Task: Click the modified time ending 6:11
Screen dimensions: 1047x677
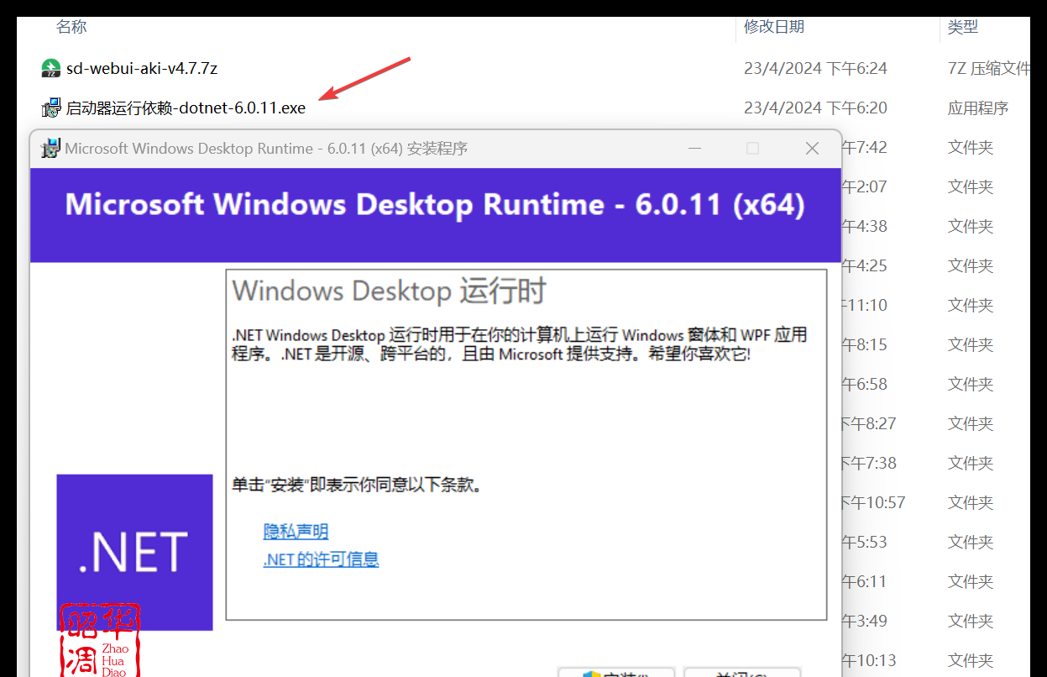Action: point(864,581)
